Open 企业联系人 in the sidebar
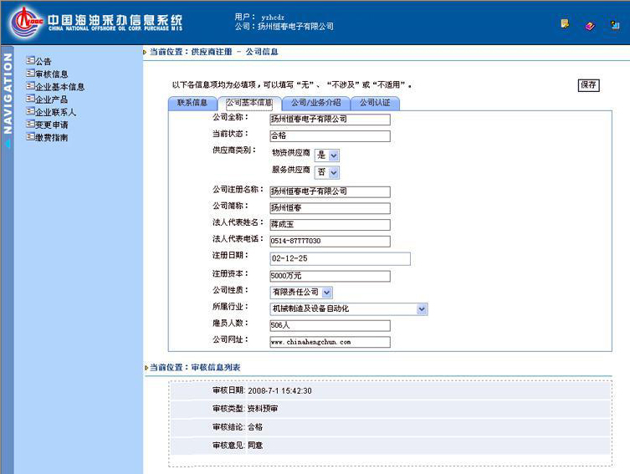Image resolution: width=630 pixels, height=474 pixels. click(55, 112)
